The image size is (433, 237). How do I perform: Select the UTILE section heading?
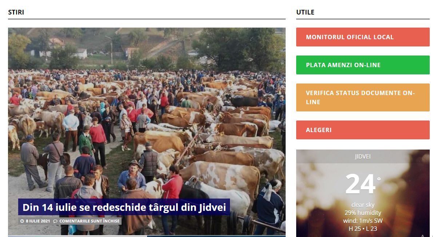pos(305,12)
